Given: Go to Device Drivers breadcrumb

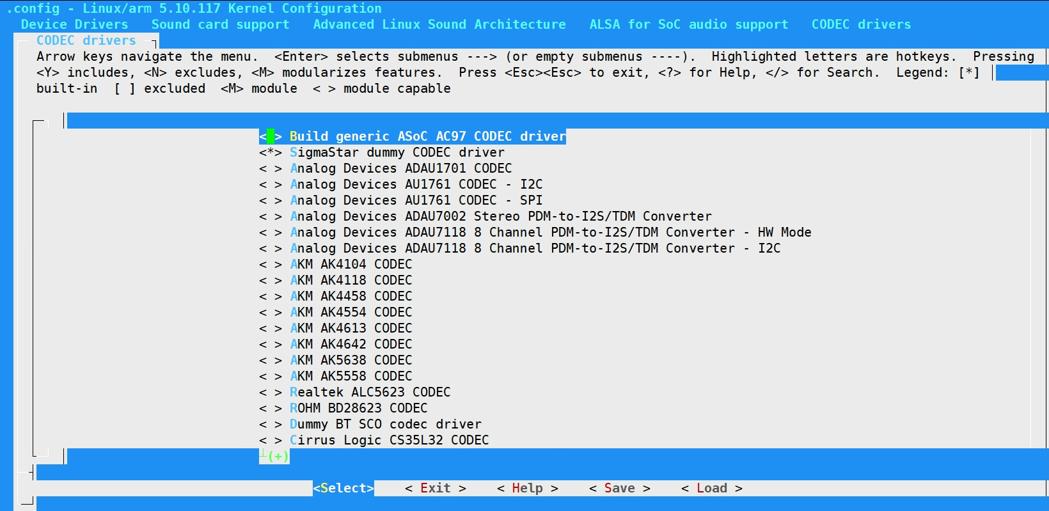Looking at the screenshot, I should 75,24.
